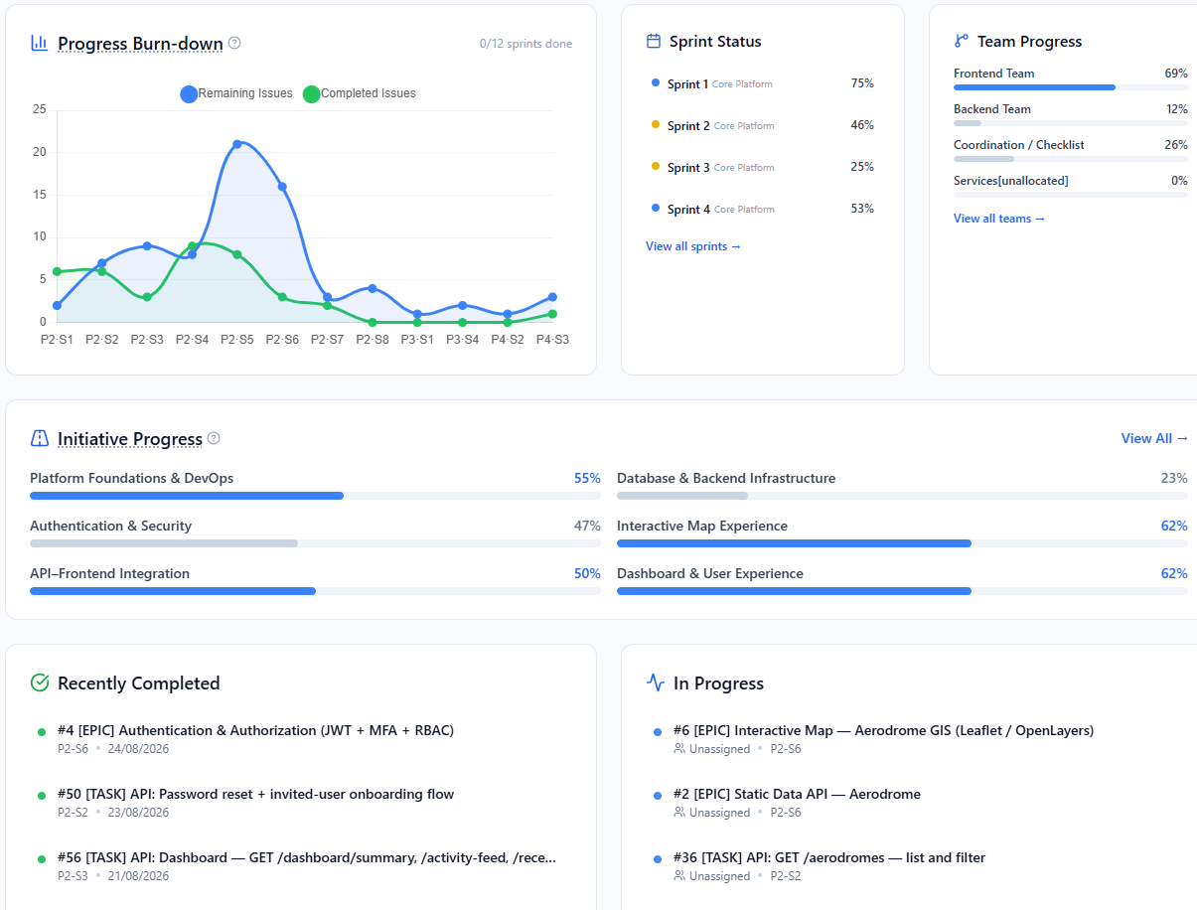Click the branch icon beside Team Progress
This screenshot has height=910, width=1197.
(961, 41)
